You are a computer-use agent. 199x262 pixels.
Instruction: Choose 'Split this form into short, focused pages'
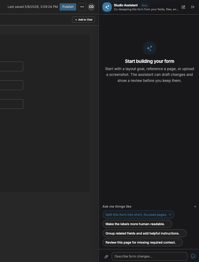[138, 215]
